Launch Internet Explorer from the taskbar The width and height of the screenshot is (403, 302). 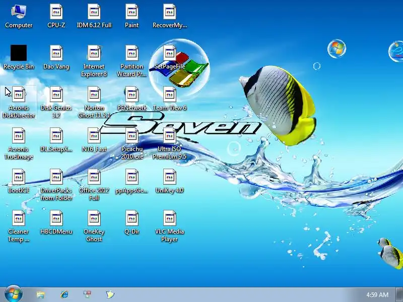tap(64, 294)
